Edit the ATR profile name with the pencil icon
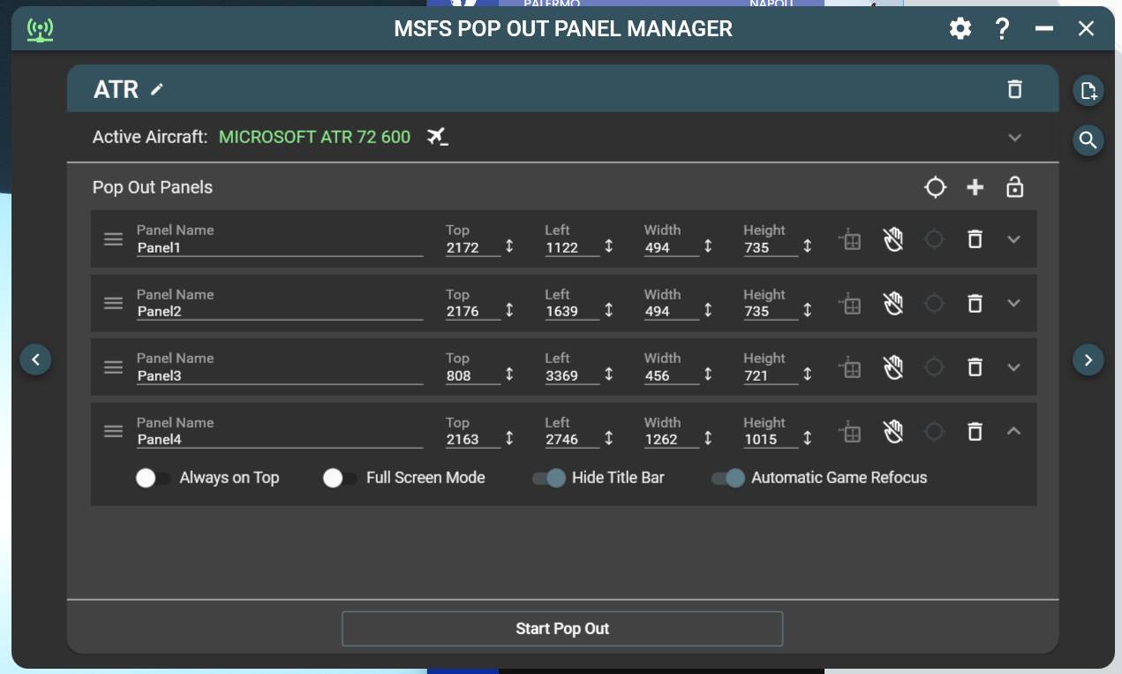The width and height of the screenshot is (1122, 674). pyautogui.click(x=157, y=89)
